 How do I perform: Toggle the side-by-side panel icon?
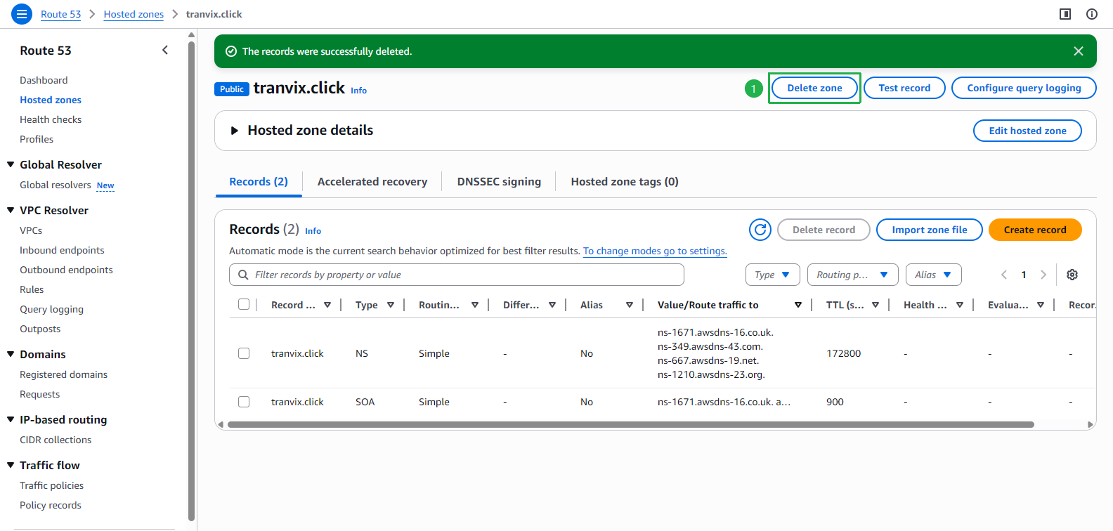1065,14
